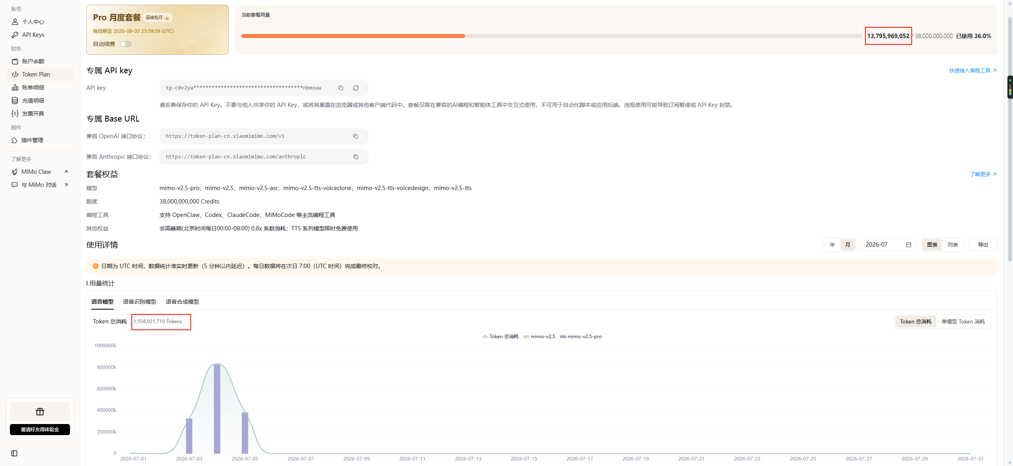This screenshot has height=466, width=1013.
Task: Click the warning icon in notice banner
Action: [95, 266]
